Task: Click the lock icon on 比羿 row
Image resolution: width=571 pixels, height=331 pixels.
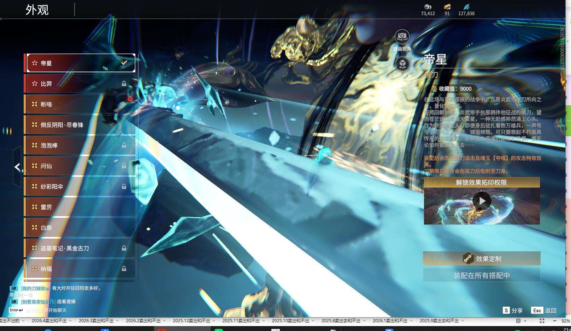Action: coord(124,84)
